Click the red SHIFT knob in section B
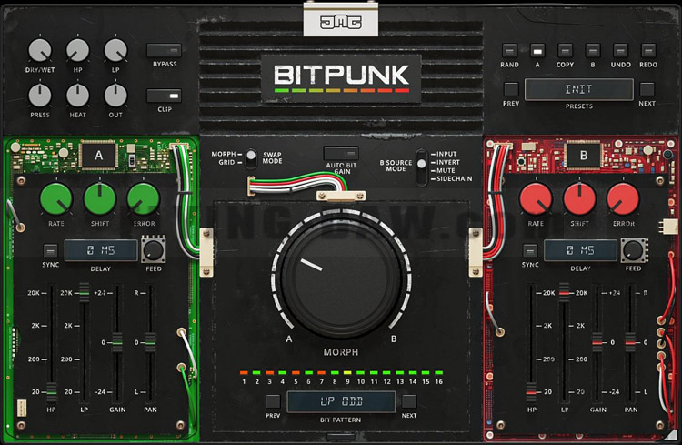The width and height of the screenshot is (682, 445). [x=579, y=199]
